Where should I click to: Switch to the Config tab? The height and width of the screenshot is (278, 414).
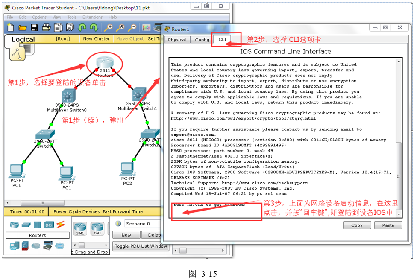(x=202, y=40)
